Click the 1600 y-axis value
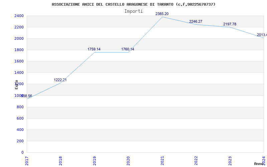267x167 pixels. tap(19, 61)
